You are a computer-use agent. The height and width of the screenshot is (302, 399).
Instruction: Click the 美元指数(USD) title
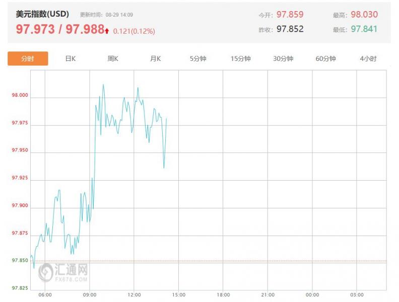42,14
